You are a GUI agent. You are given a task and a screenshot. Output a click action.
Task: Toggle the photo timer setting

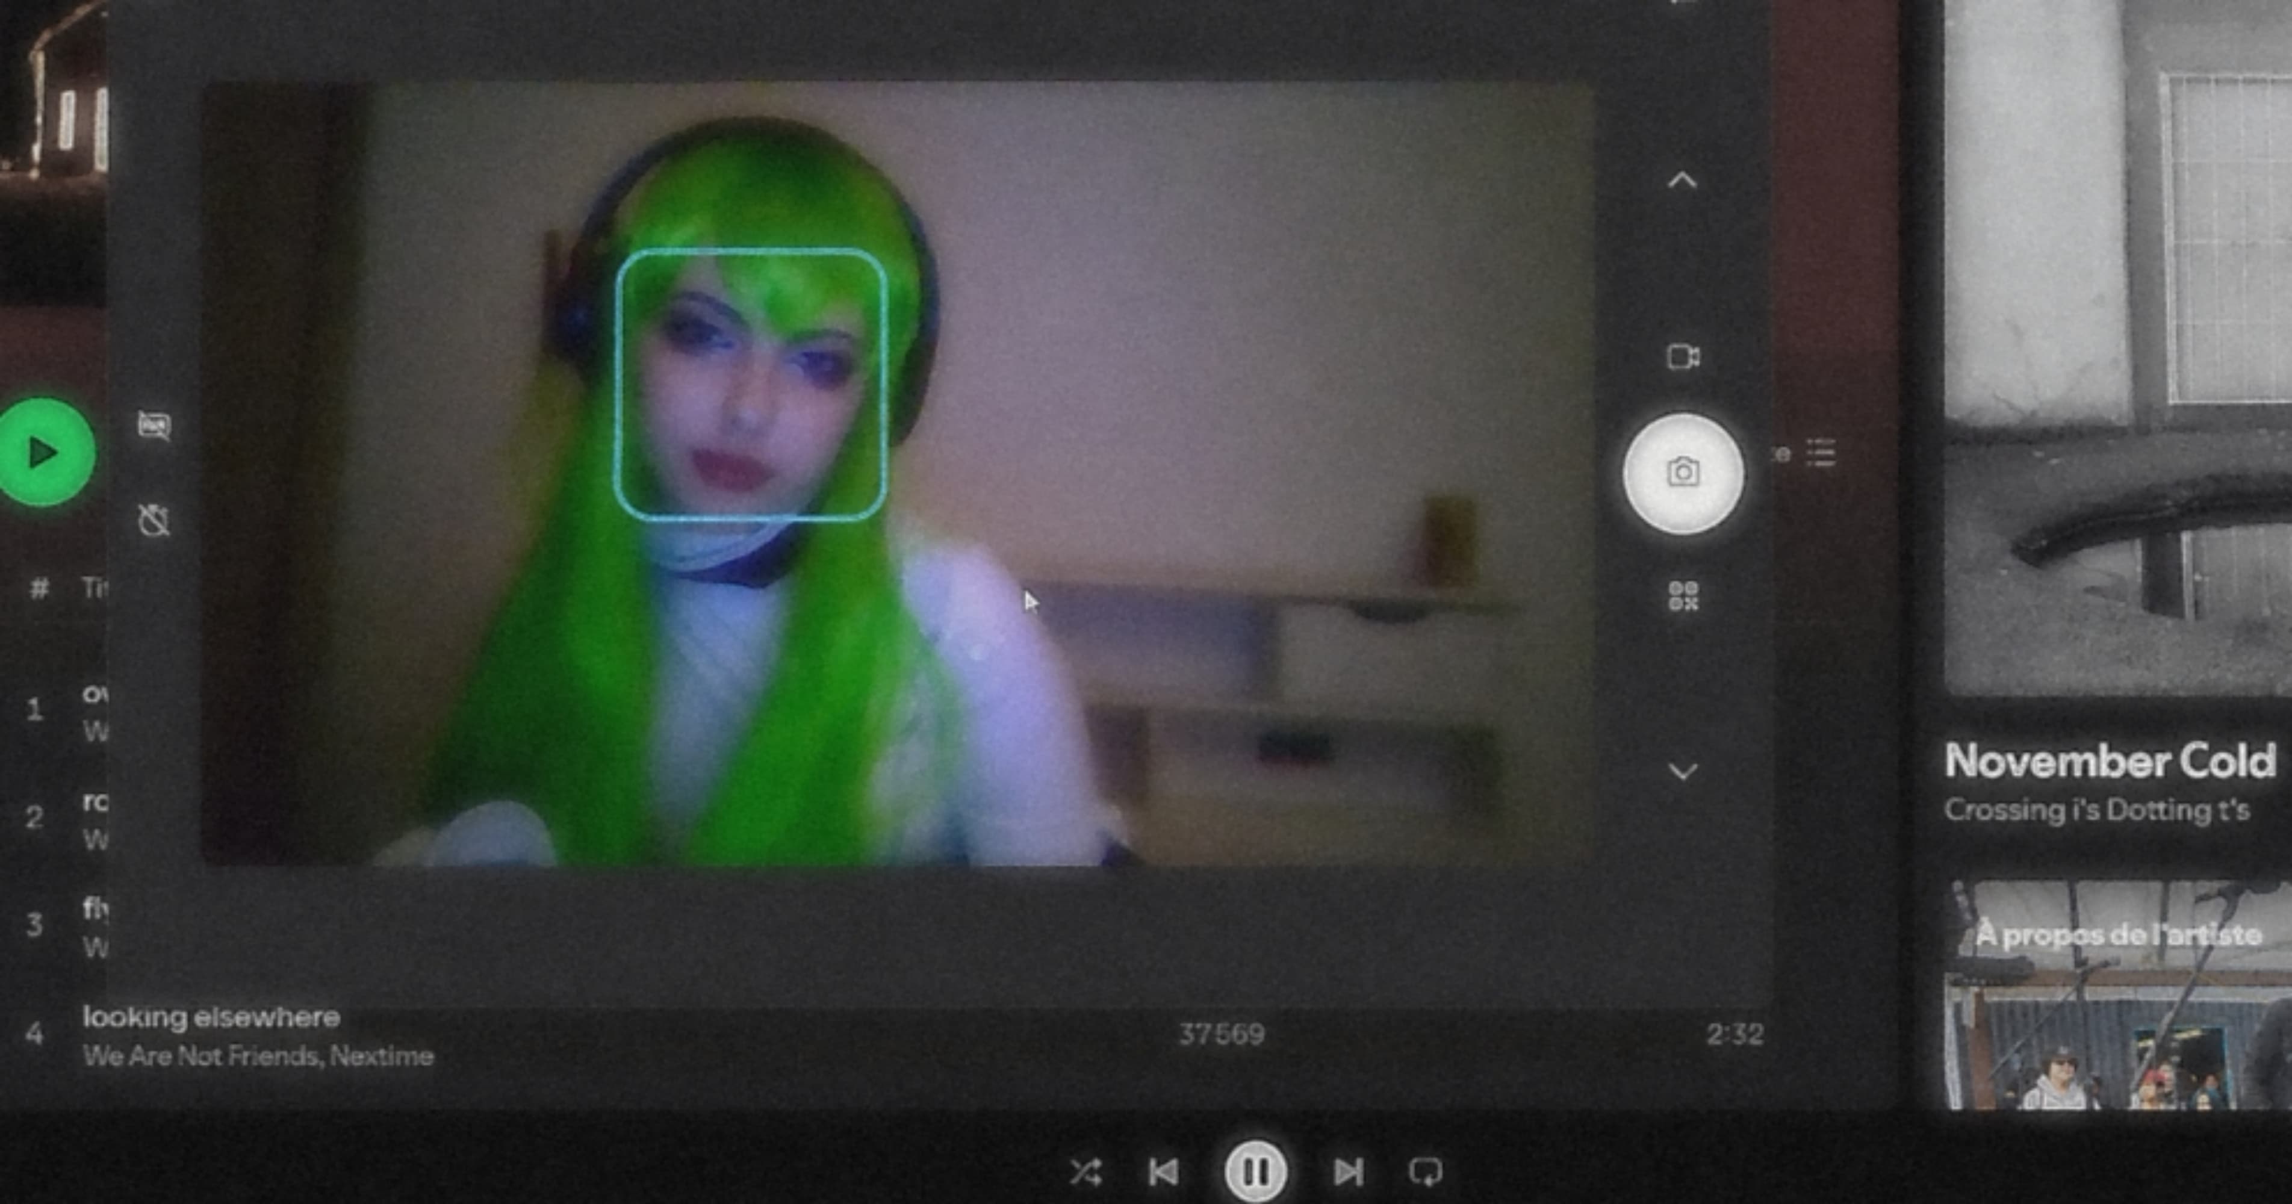click(154, 521)
